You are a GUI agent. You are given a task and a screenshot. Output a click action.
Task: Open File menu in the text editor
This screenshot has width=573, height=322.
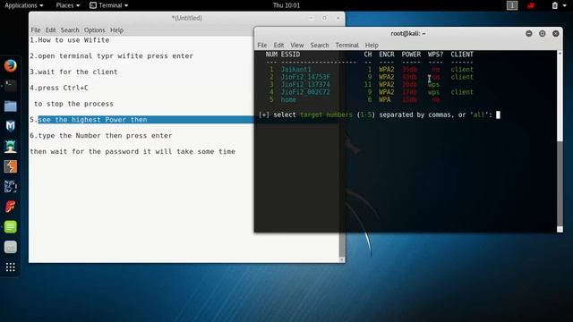click(36, 30)
